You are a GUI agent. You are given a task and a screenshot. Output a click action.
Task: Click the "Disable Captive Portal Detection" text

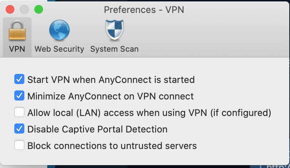point(97,129)
